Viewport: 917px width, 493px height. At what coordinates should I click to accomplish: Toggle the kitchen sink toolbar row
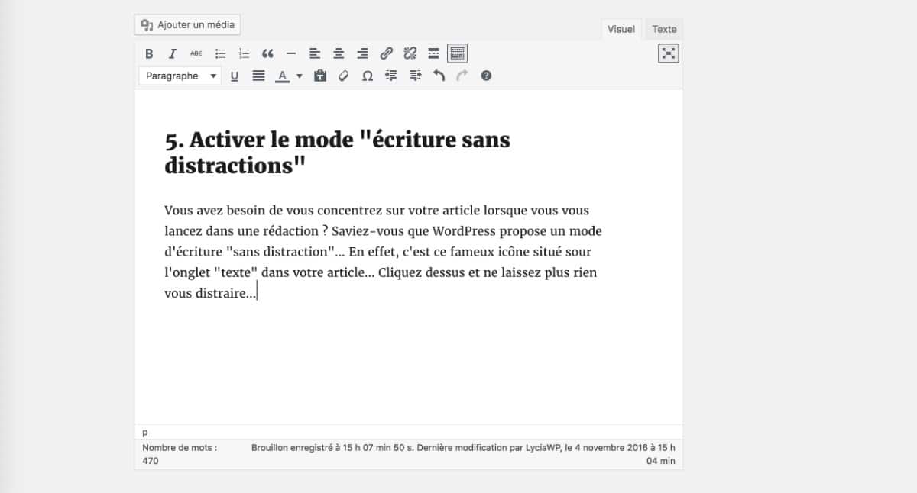click(x=456, y=53)
